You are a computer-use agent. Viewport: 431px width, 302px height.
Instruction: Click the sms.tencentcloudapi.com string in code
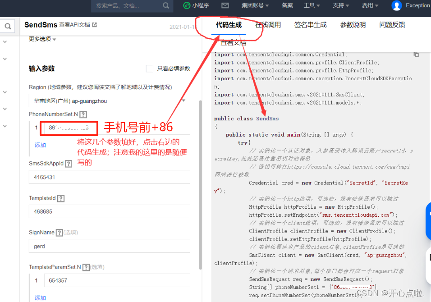pos(355,215)
